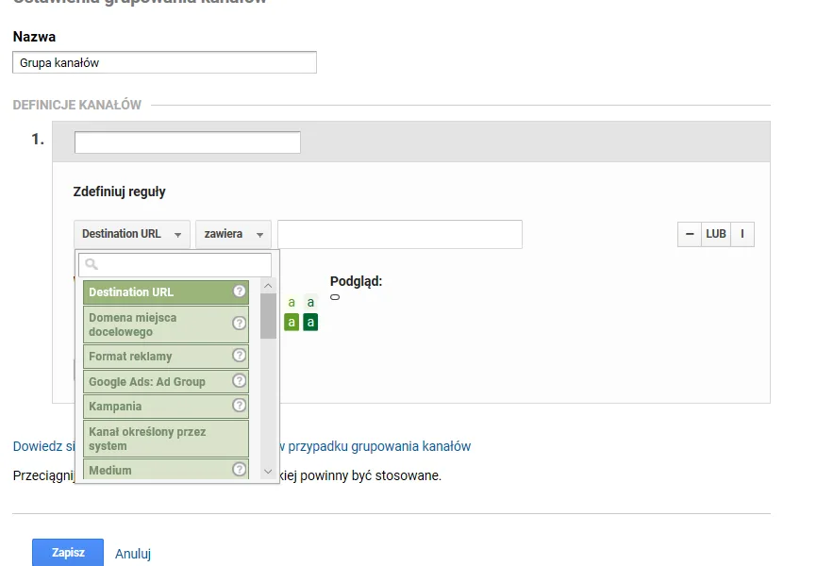
Task: Click the dimension search box
Action: [x=175, y=264]
